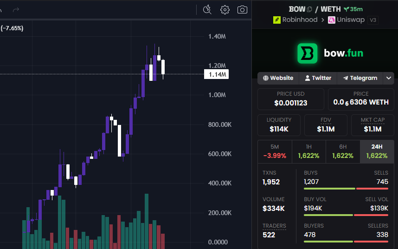Click the BOW token symbol
This screenshot has height=249, width=398.
point(297,9)
